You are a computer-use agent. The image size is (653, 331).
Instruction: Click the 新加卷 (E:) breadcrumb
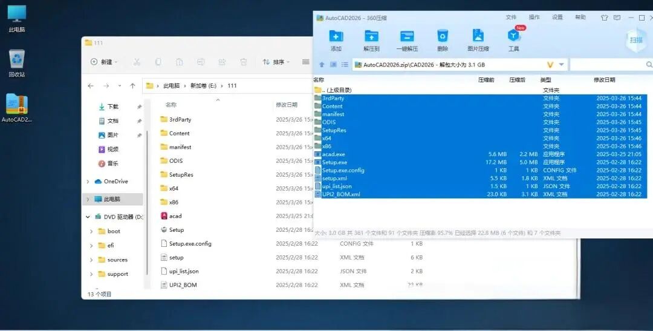203,85
